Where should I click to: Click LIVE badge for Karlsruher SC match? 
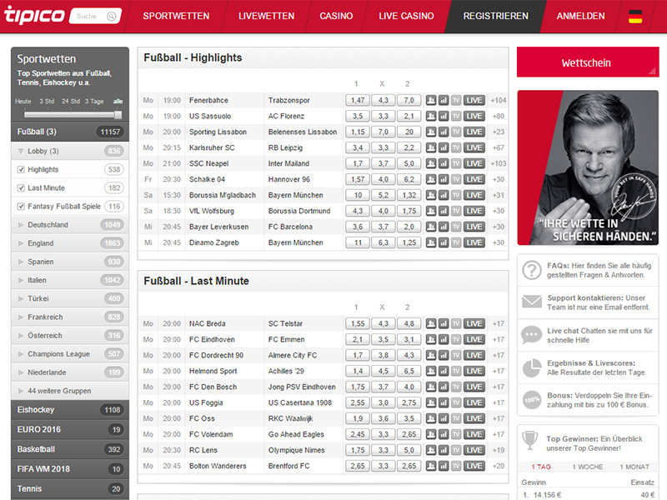(474, 147)
